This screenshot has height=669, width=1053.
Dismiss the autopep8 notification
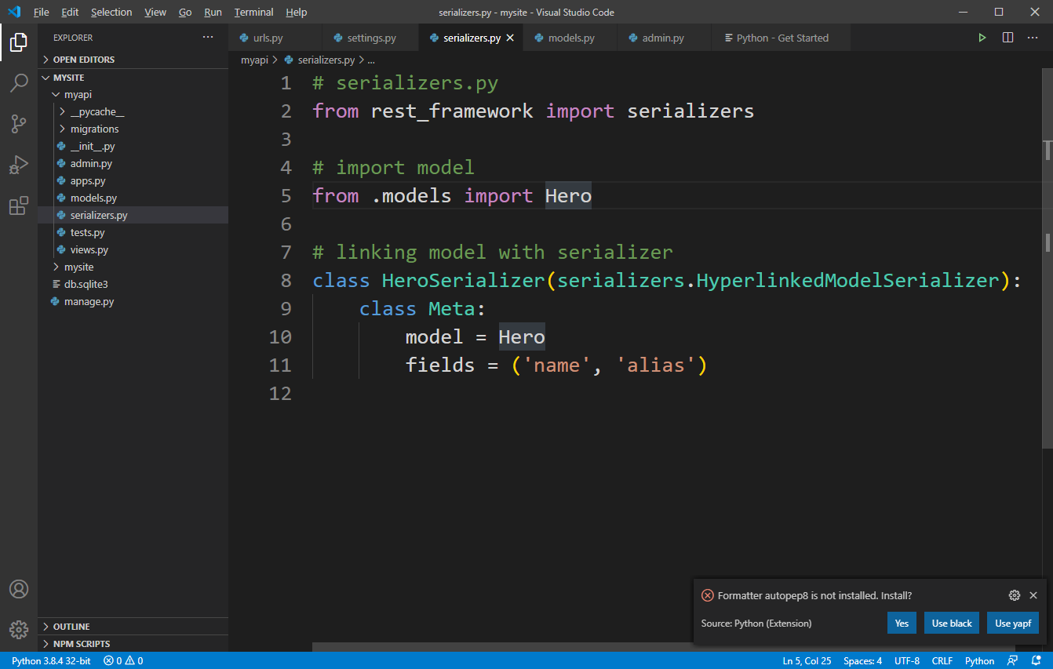click(1033, 595)
